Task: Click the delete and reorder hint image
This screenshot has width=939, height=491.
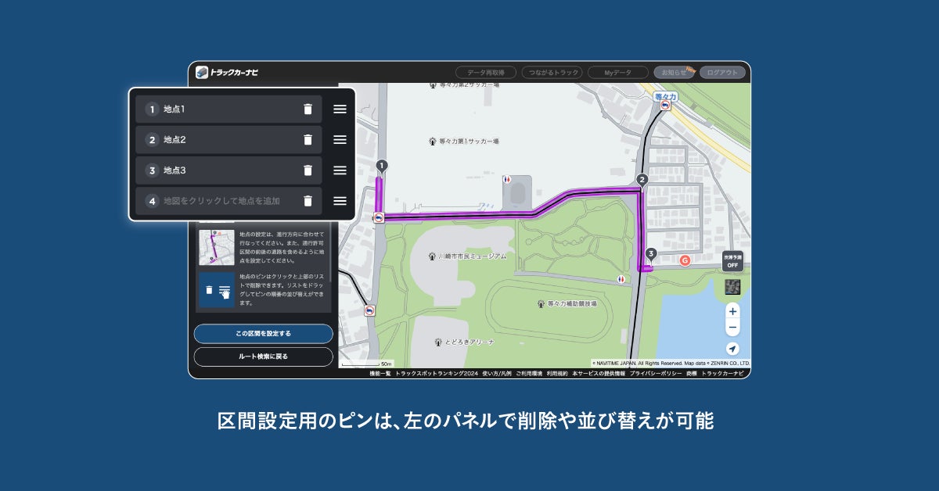Action: [x=217, y=290]
